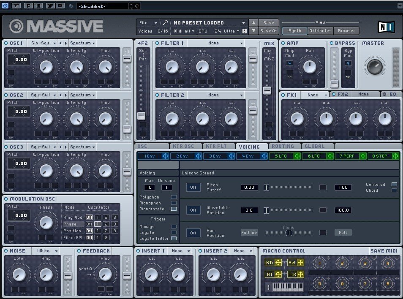Viewport: 403px width, 299px height.
Task: Click the 1 Env modulation drag handle
Action: (165, 156)
